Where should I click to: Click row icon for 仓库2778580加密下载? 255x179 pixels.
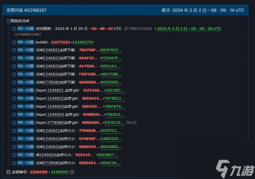[14, 83]
